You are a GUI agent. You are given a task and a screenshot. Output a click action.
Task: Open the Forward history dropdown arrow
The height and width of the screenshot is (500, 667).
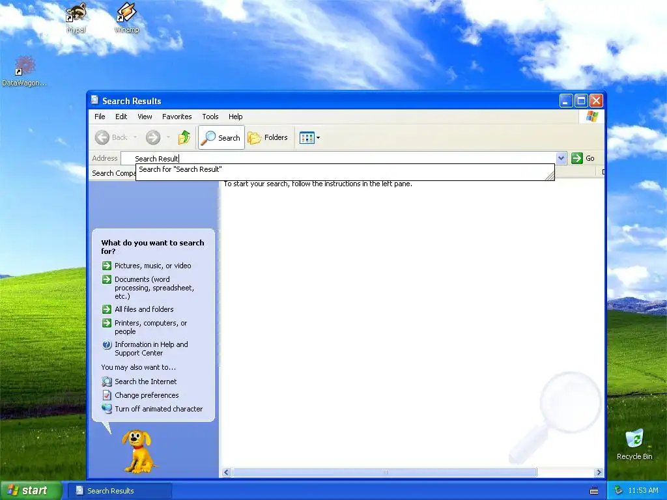point(169,137)
